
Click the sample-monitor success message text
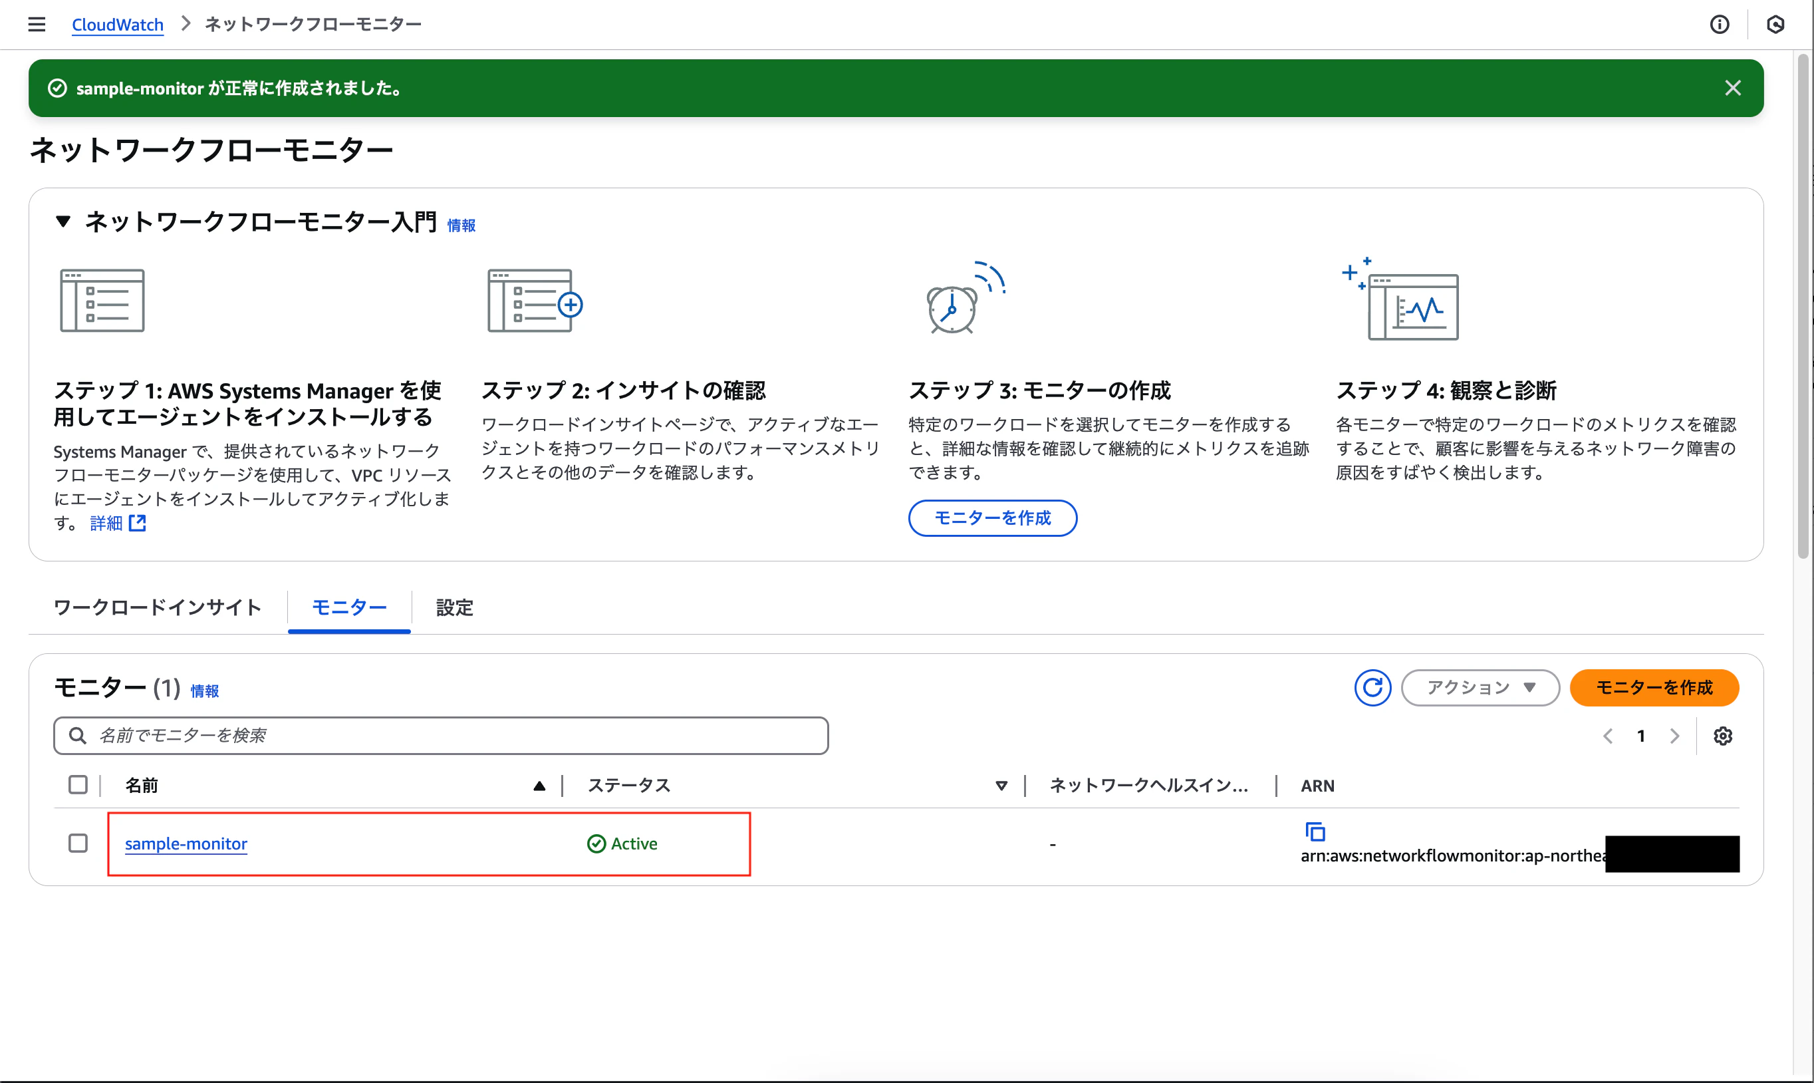(x=239, y=88)
